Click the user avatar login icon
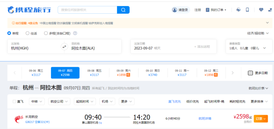Image resolution: width=274 pixels, height=129 pixels. click(x=175, y=10)
